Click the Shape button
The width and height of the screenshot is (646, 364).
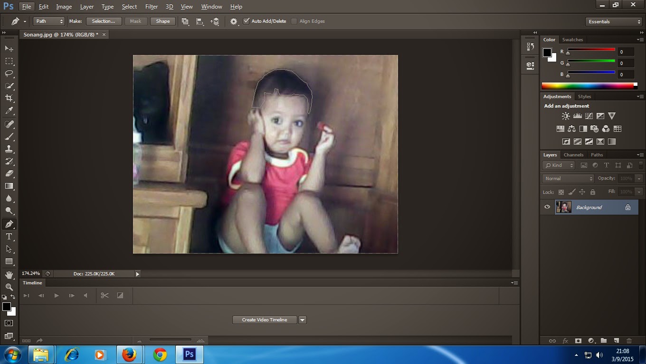point(163,21)
